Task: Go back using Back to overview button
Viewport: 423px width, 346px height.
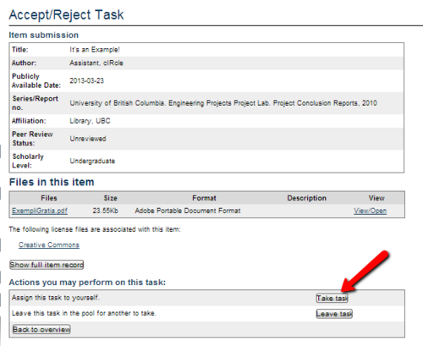Action: tap(41, 329)
